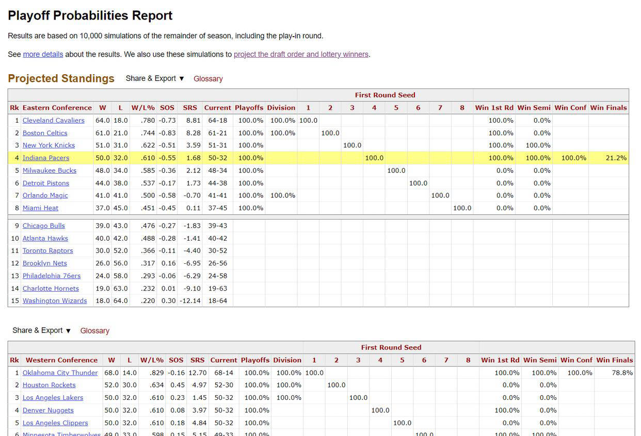This screenshot has height=436, width=641.
Task: Go to Los Angeles Lakers page
Action: (53, 398)
